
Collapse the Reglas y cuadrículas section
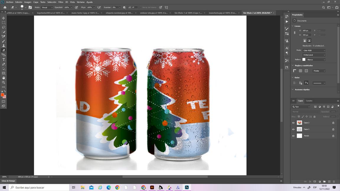[x=293, y=65]
